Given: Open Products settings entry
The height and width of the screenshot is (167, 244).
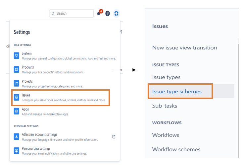Looking at the screenshot, I should point(65,70).
